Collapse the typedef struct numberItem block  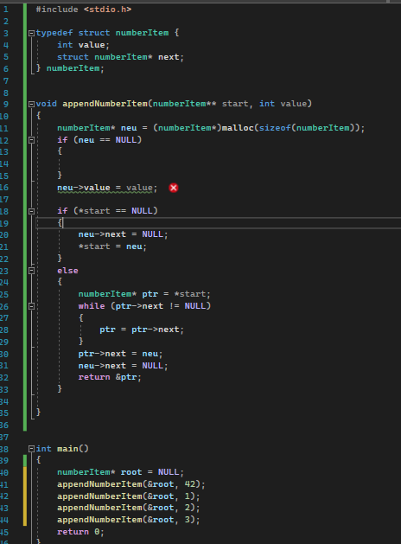point(31,34)
